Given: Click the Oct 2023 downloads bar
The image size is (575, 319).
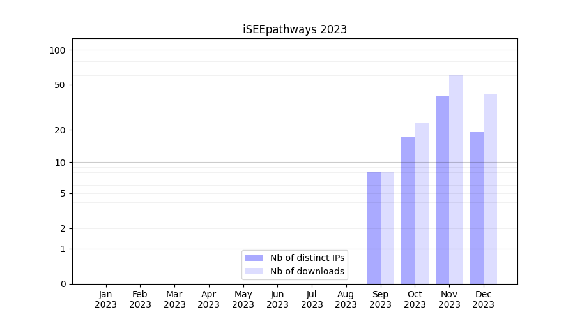Looking at the screenshot, I should 422,204.
